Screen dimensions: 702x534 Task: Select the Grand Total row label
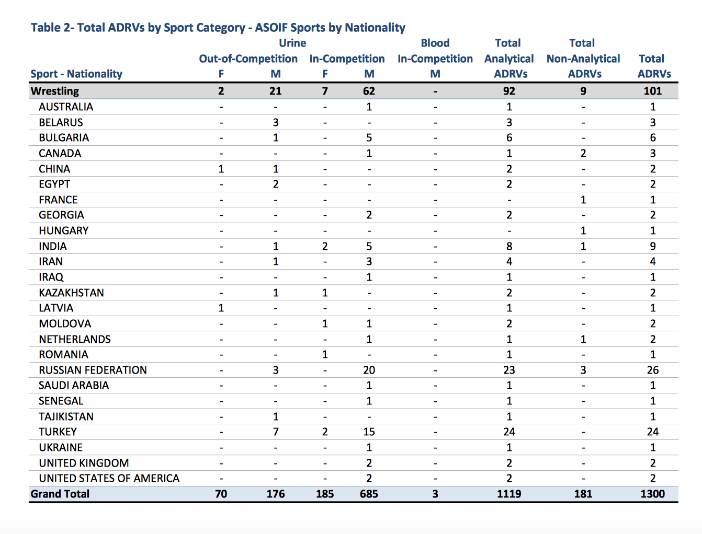[60, 494]
